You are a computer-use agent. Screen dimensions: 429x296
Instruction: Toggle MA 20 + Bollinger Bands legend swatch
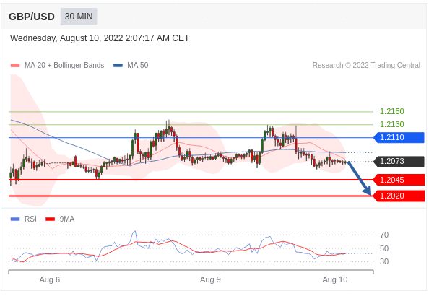[15, 66]
